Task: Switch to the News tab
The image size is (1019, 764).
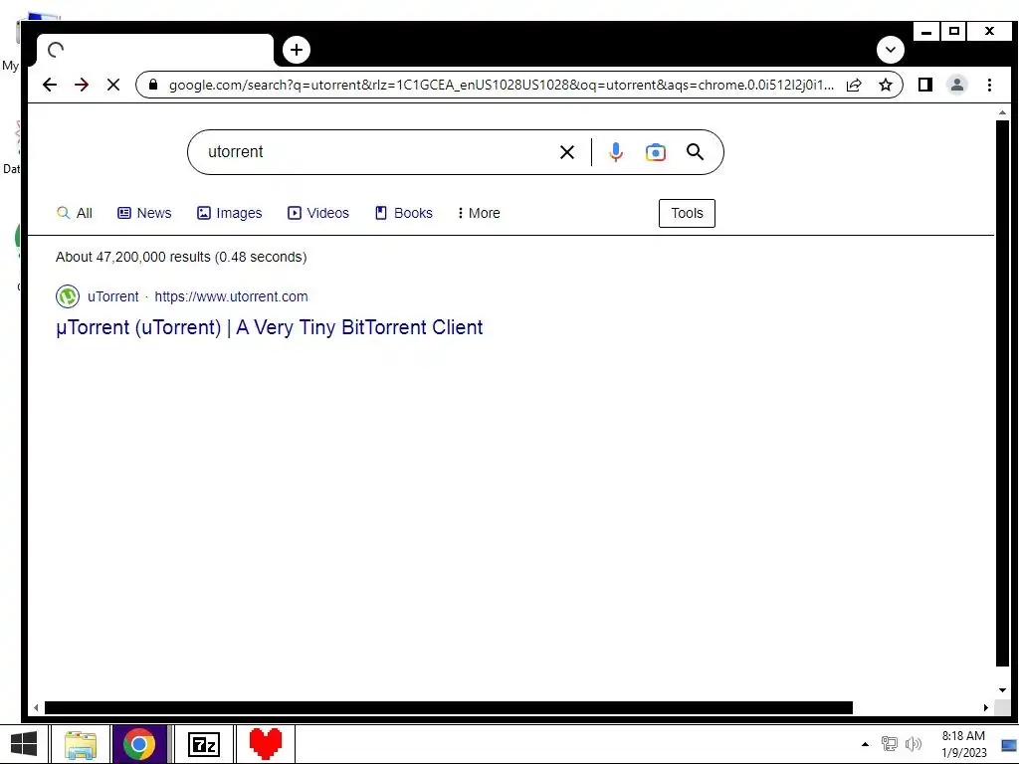Action: (144, 213)
